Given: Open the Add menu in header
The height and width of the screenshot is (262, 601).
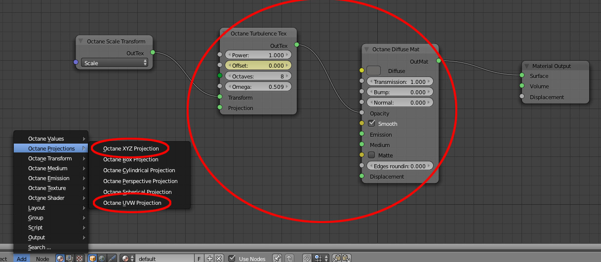Looking at the screenshot, I should point(21,259).
